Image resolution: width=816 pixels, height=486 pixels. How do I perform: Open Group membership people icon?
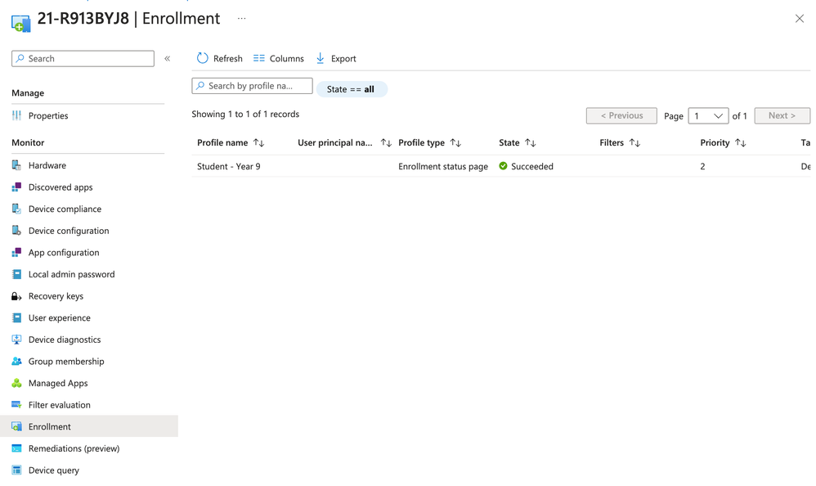(16, 362)
